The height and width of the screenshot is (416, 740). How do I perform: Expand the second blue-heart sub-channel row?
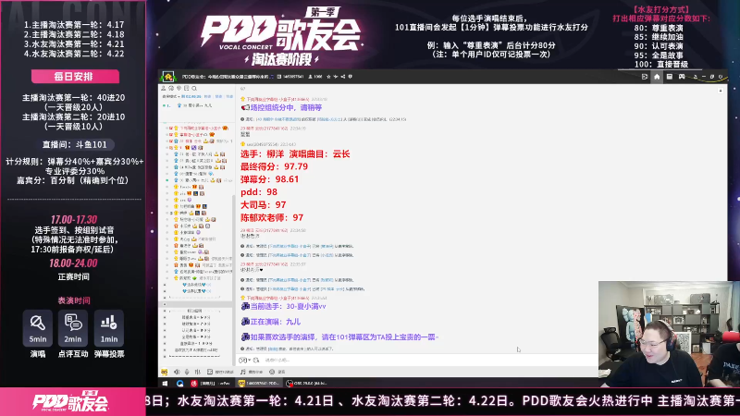[166, 291]
